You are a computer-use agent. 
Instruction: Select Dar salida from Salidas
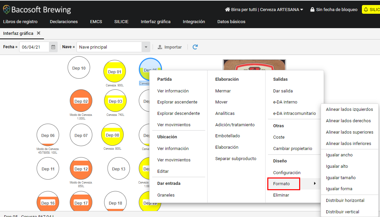point(283,91)
